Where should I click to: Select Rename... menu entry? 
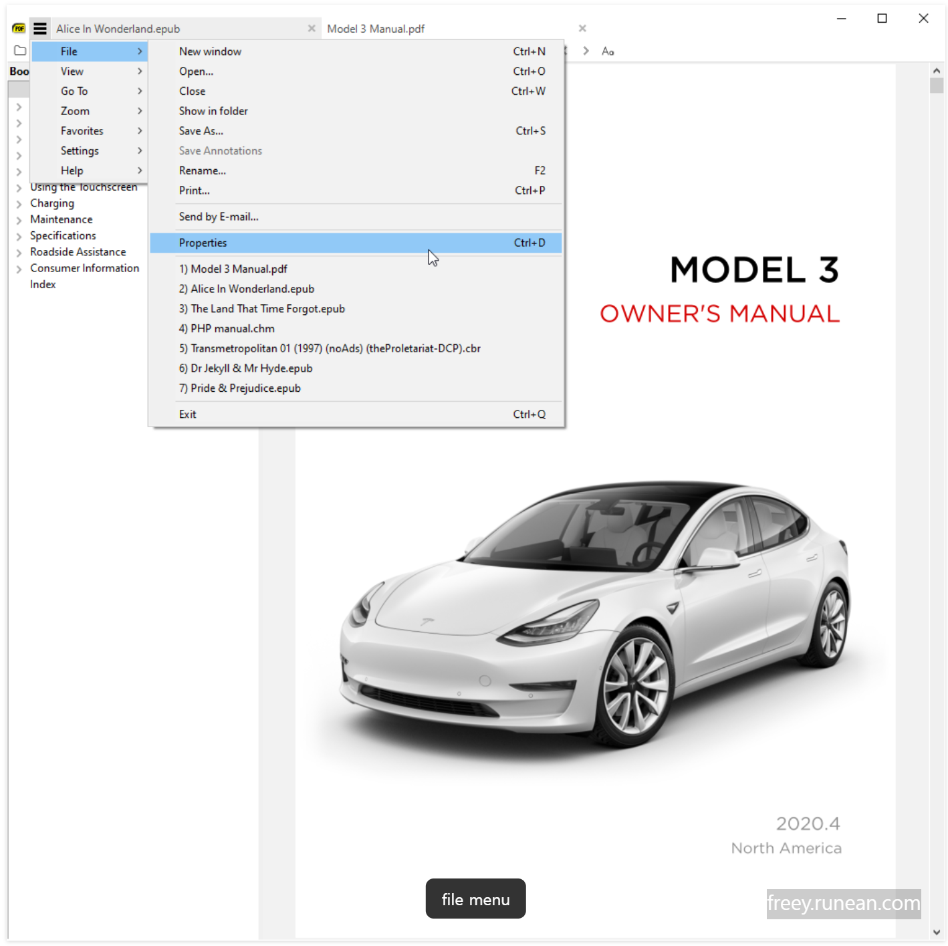tap(356, 170)
